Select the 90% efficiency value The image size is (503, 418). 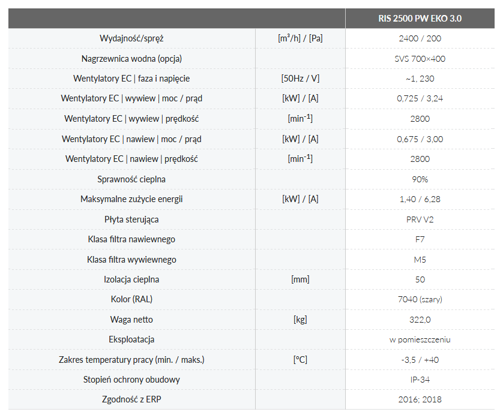[420, 179]
